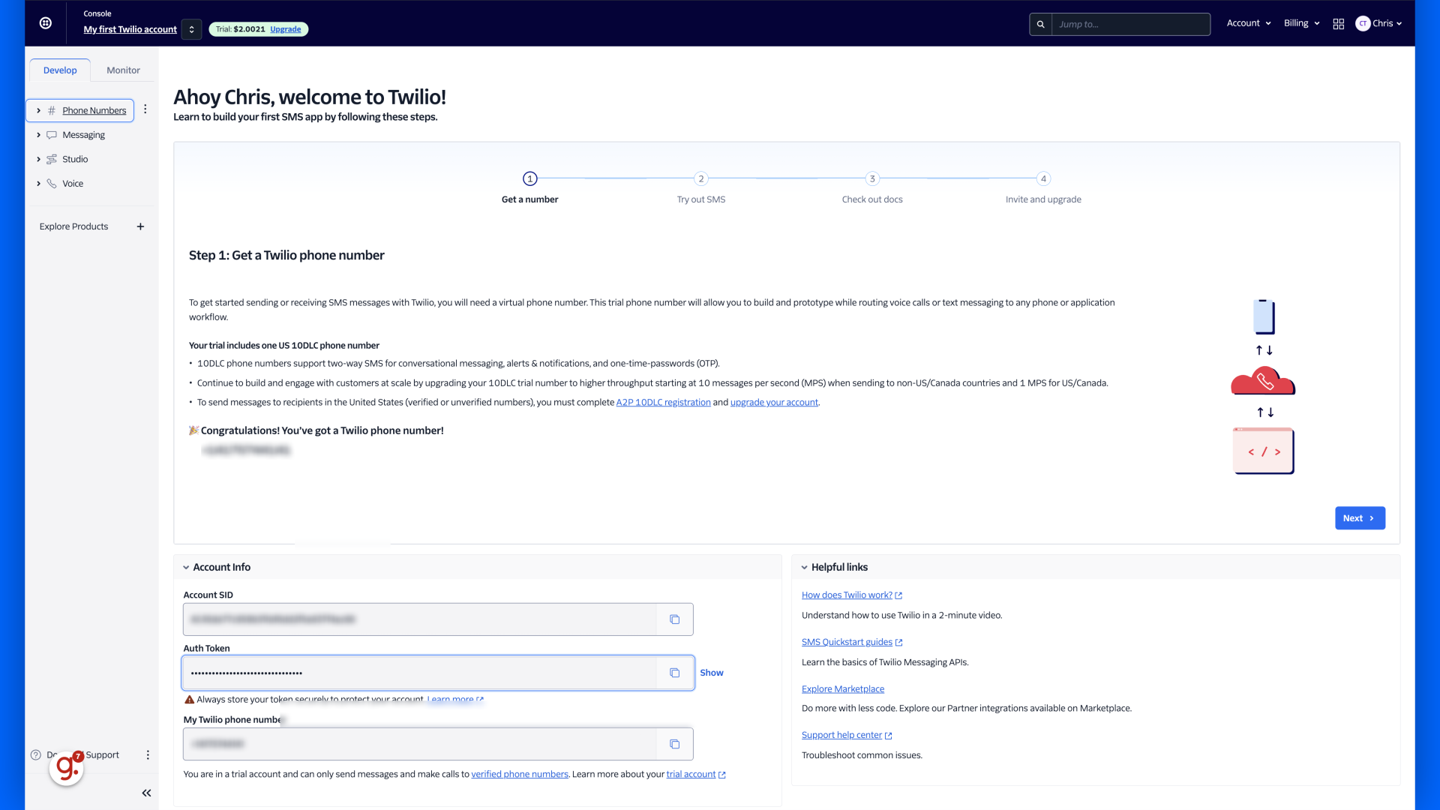The height and width of the screenshot is (810, 1440).
Task: Open the Billing dropdown menu
Action: click(1301, 23)
